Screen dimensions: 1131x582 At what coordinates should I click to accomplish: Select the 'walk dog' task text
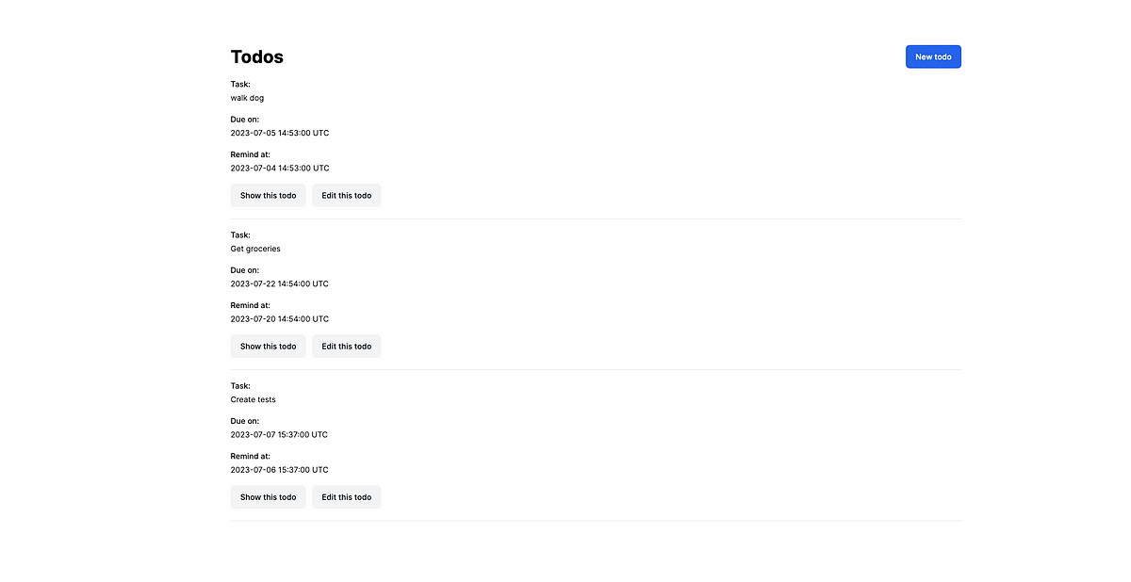point(248,98)
